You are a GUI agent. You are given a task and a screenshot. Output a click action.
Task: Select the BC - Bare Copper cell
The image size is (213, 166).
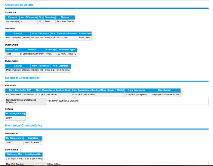pyautogui.click(x=65, y=22)
